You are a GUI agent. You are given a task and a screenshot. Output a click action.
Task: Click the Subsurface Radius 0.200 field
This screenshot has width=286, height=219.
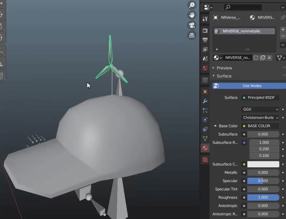tap(264, 149)
